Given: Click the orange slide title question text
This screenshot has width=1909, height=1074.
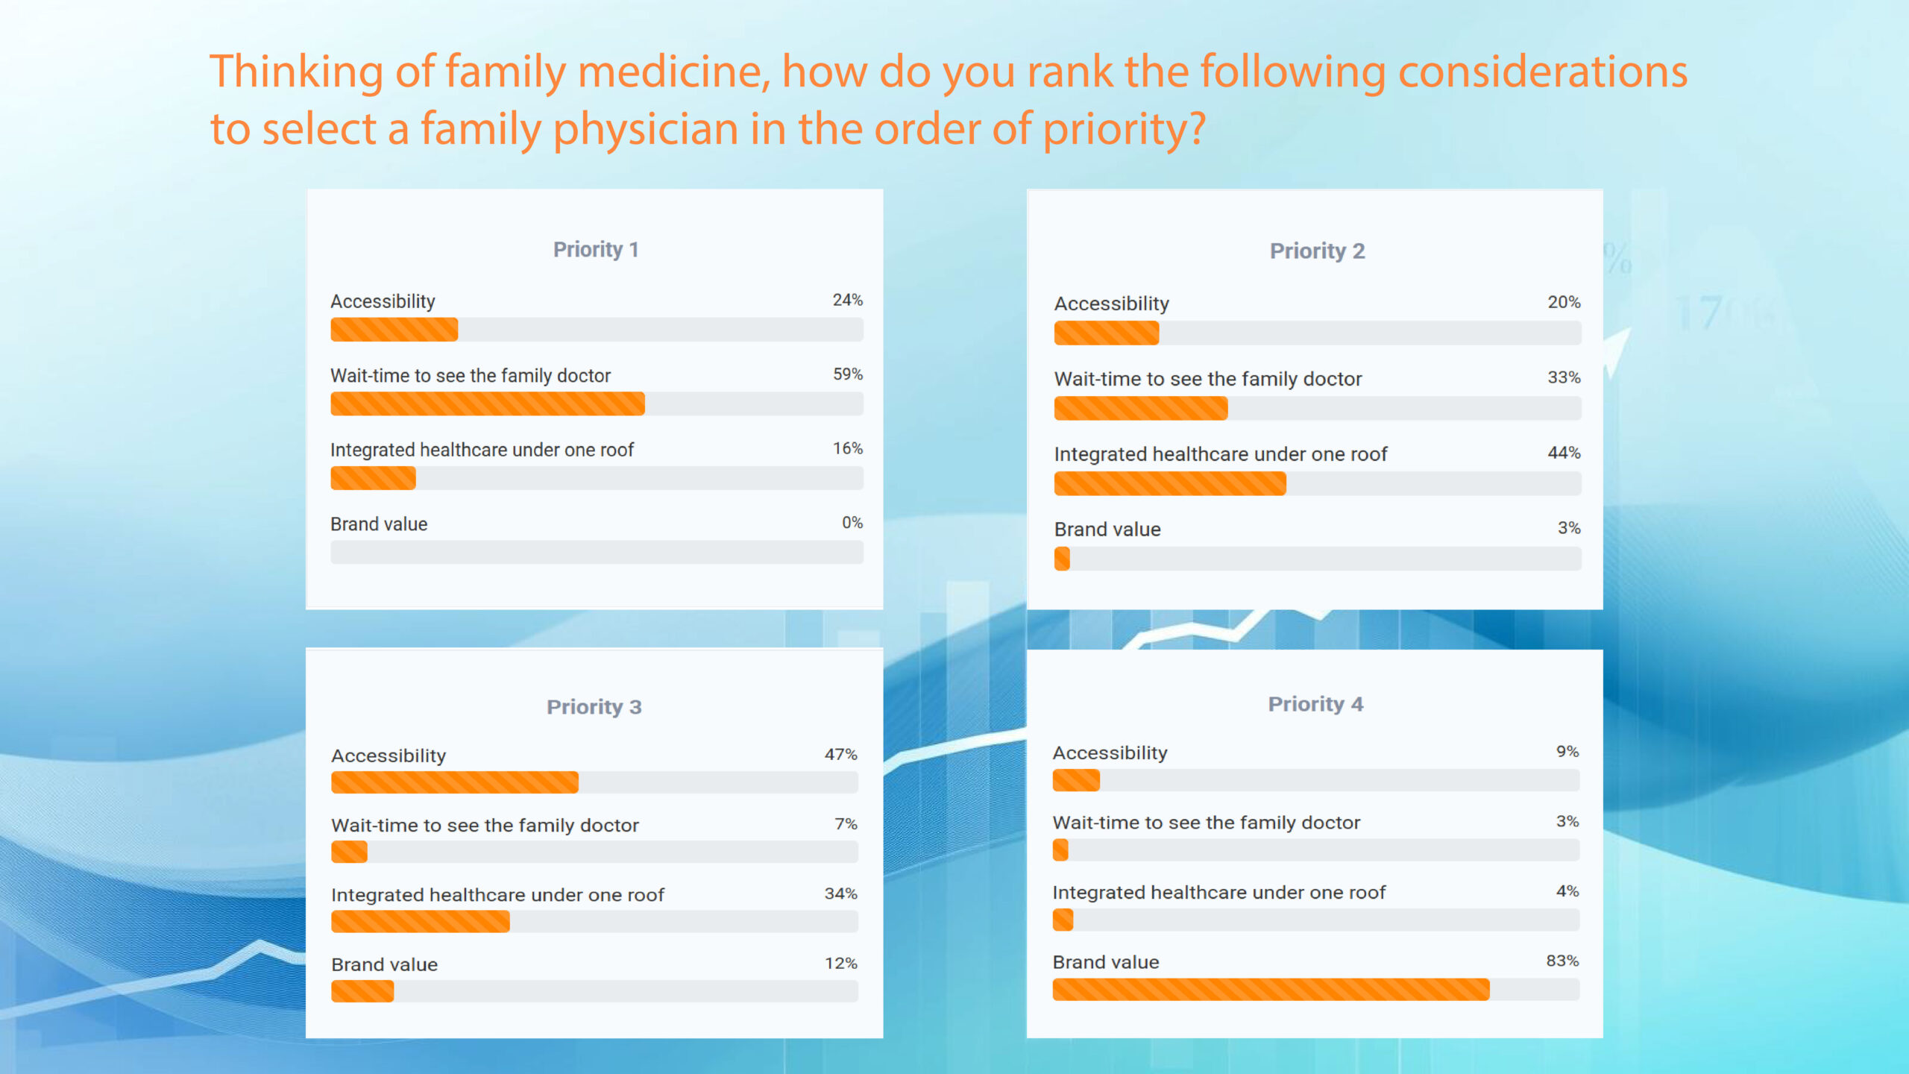Looking at the screenshot, I should click(947, 100).
